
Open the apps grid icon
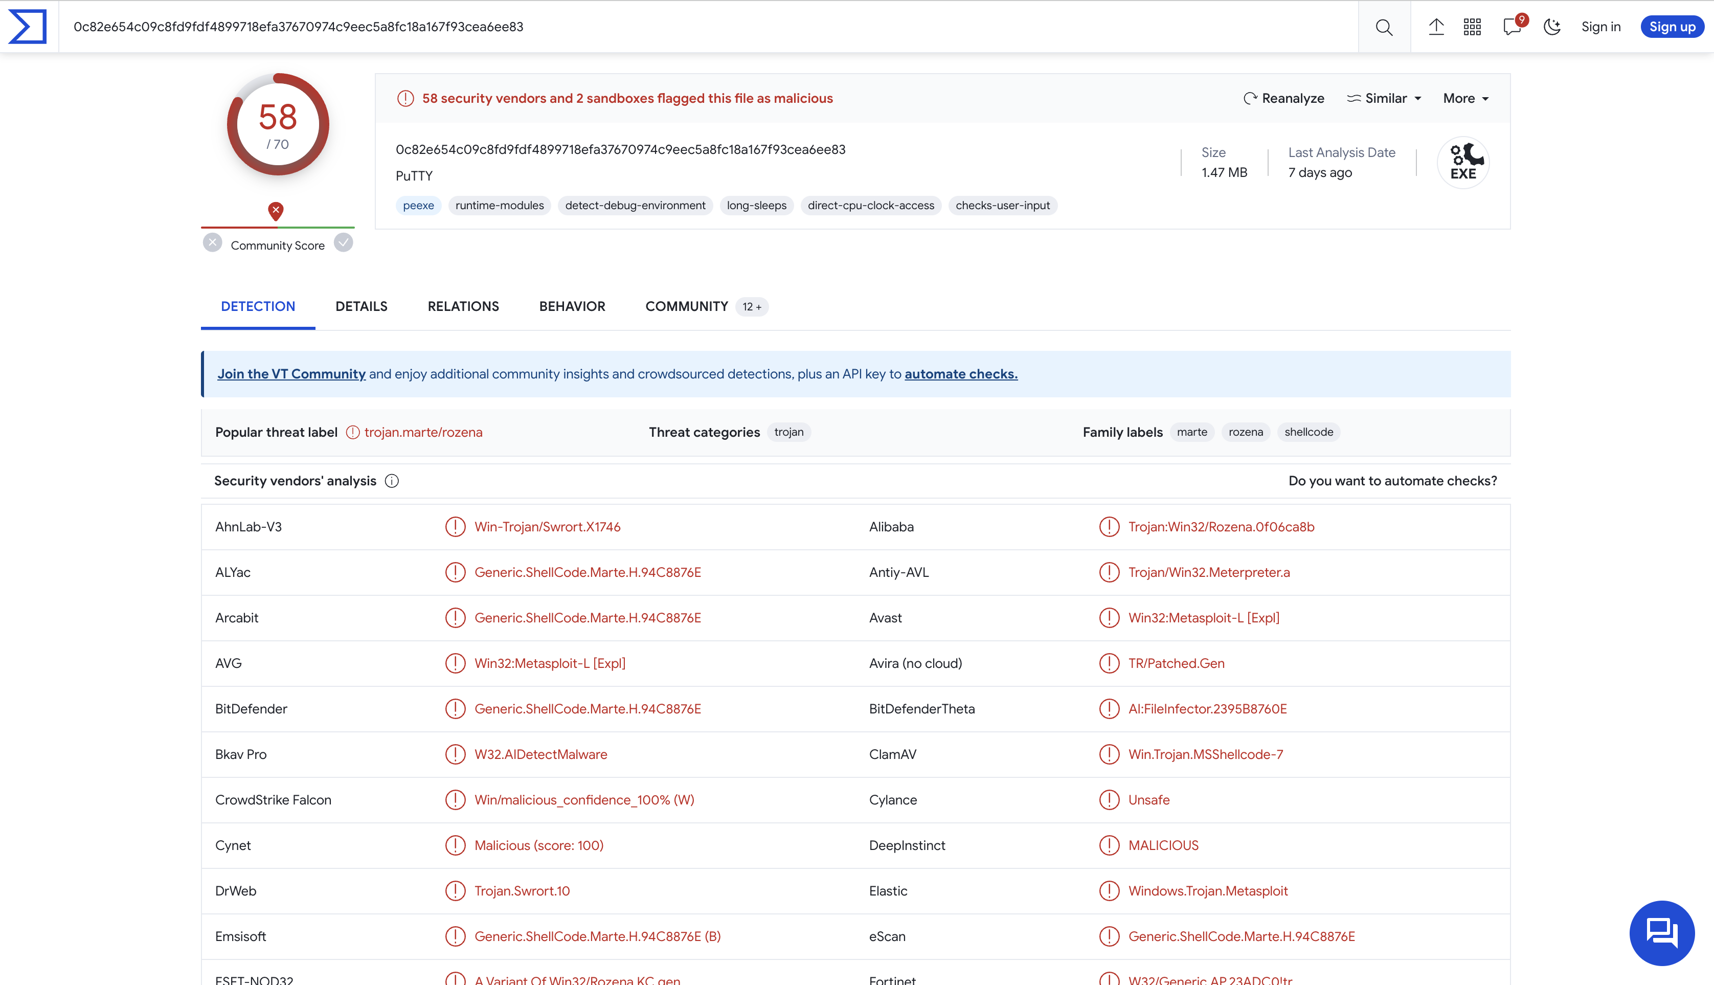pos(1473,27)
